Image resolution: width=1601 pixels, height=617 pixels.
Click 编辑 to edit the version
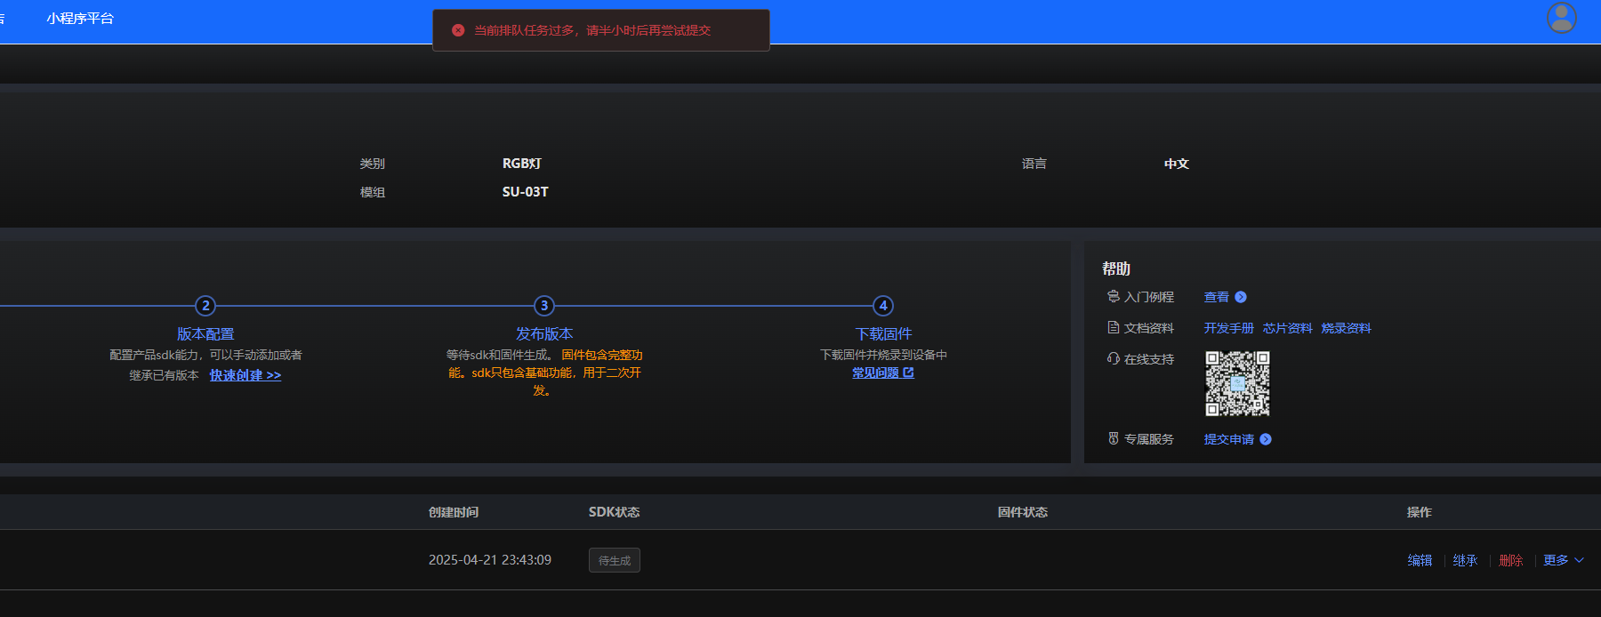[x=1420, y=560]
